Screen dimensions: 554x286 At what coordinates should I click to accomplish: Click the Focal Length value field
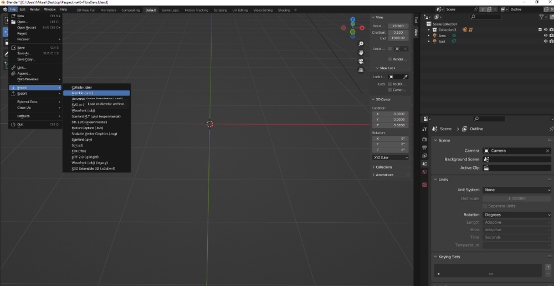[x=398, y=26]
